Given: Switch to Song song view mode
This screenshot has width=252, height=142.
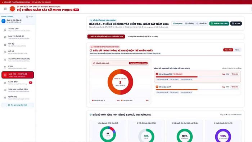Looking at the screenshot, I should [x=177, y=23].
